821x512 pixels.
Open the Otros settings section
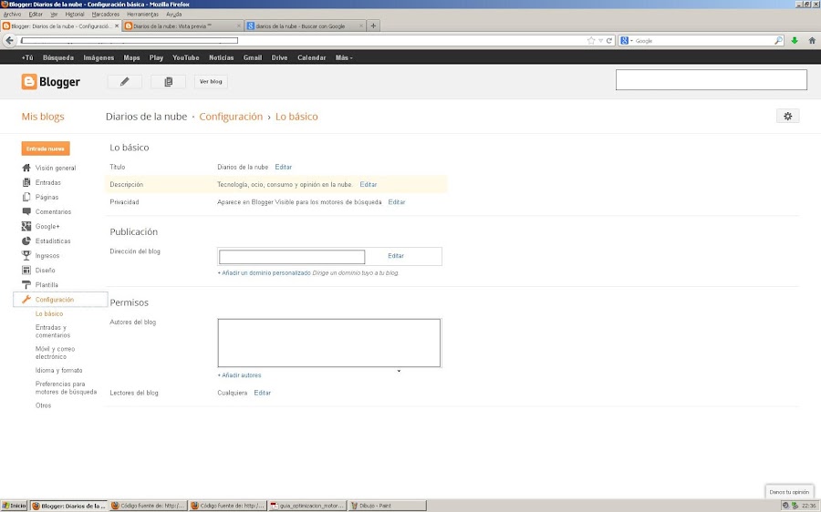coord(44,405)
